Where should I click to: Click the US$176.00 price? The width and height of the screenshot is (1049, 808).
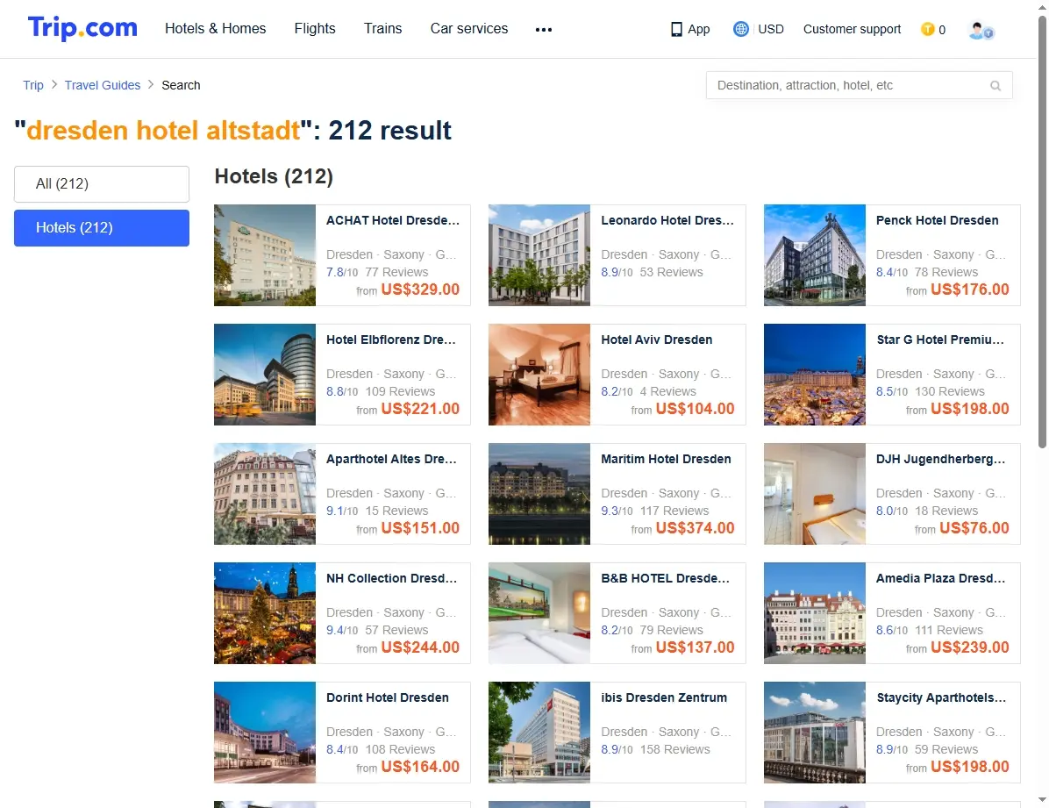coord(969,290)
